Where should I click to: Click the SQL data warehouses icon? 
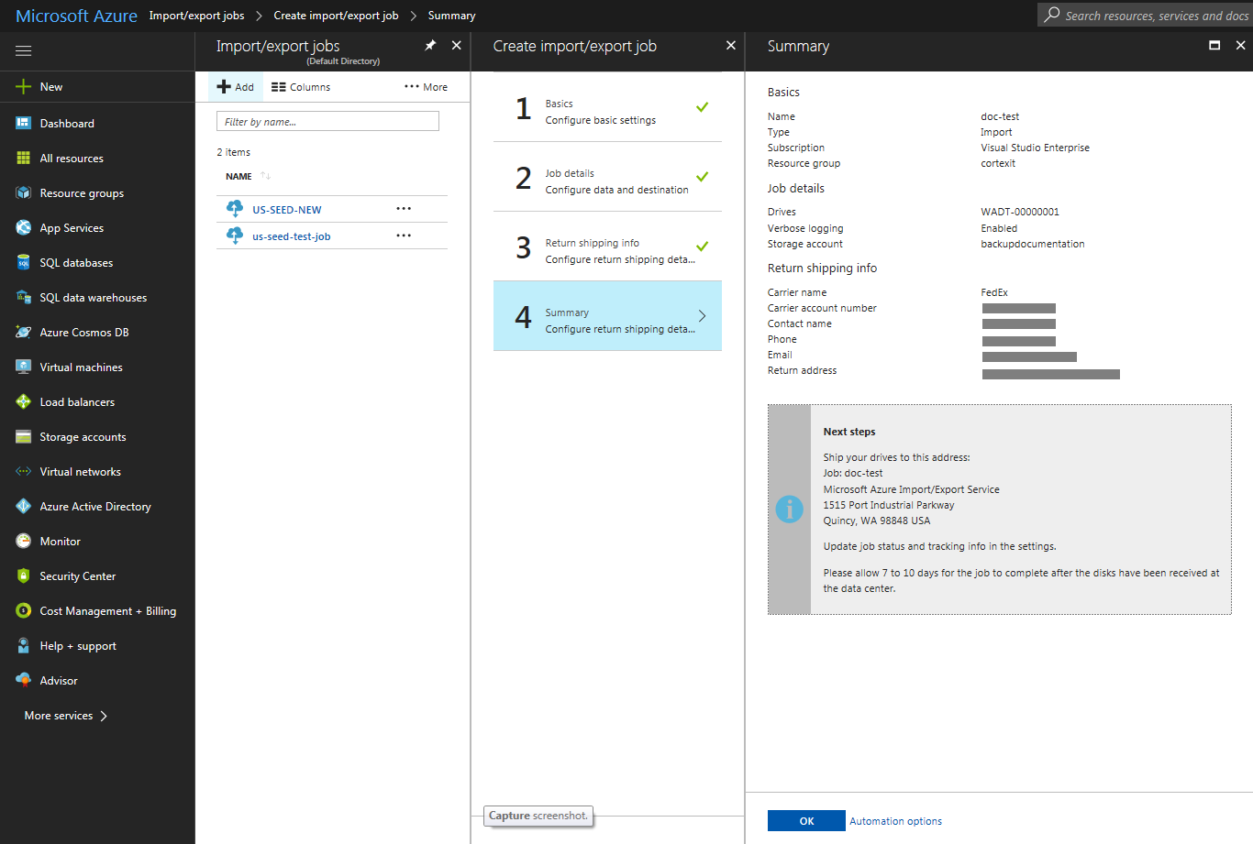[24, 297]
